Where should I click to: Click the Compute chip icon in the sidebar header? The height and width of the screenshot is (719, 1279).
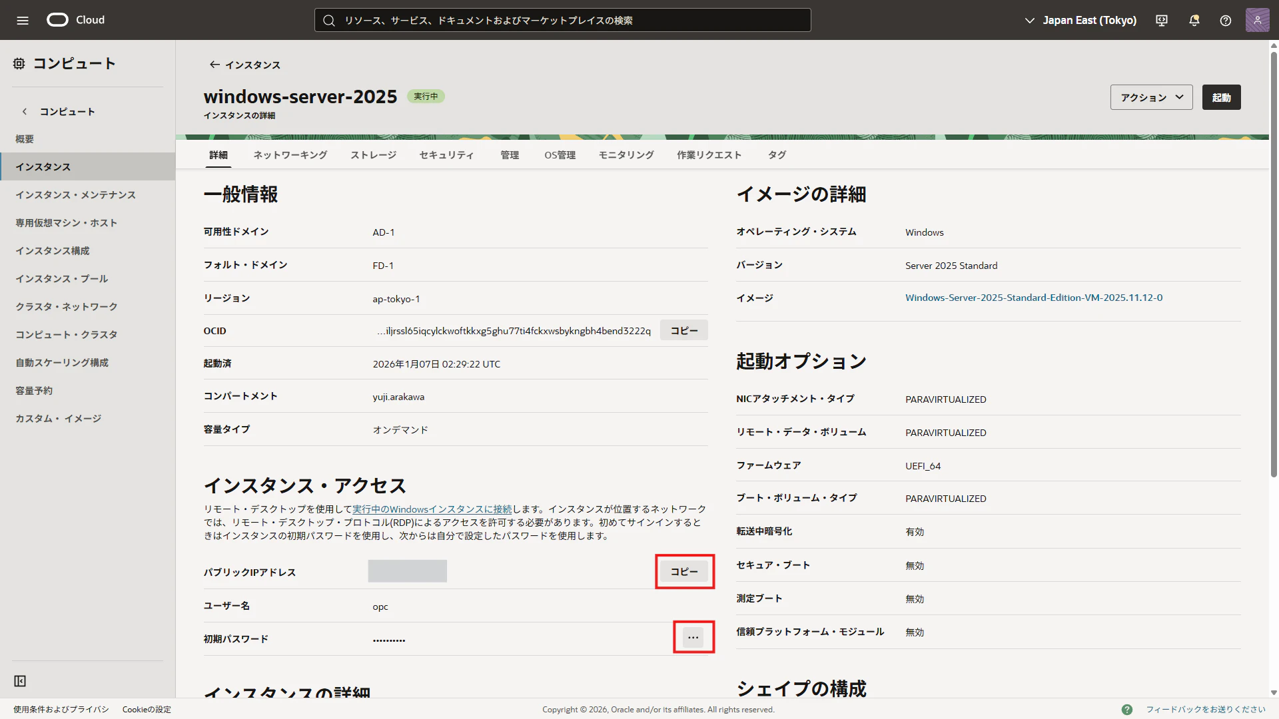click(x=19, y=63)
